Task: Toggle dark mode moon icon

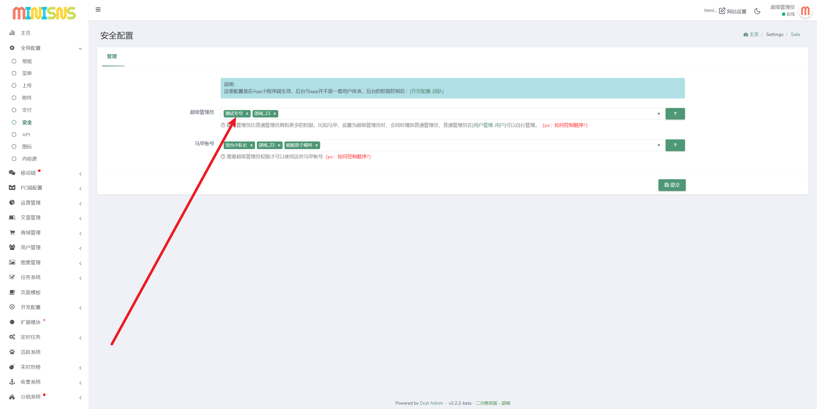Action: [757, 11]
